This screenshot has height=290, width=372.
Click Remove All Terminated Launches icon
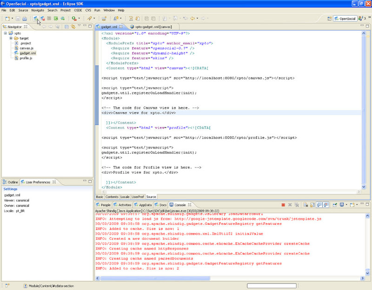tap(297, 205)
